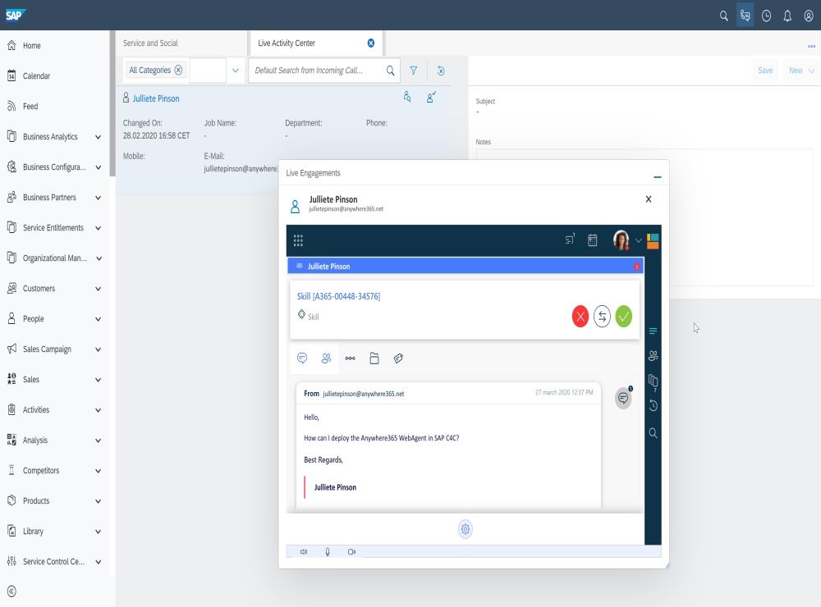Click the reset search icon
Screen dimensions: 821x607
[441, 71]
